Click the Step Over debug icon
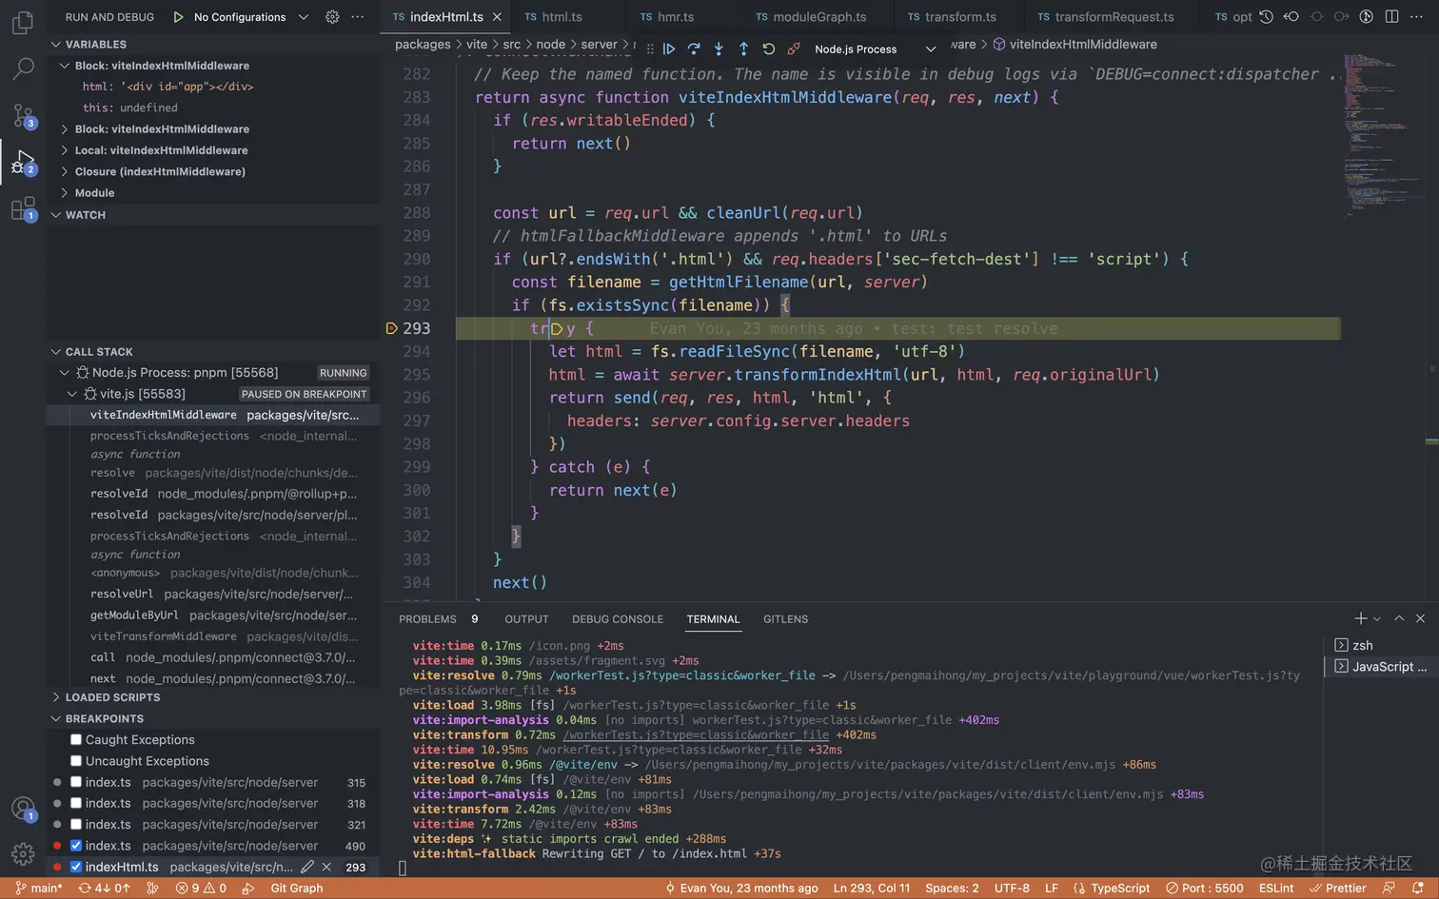This screenshot has height=899, width=1439. point(694,49)
